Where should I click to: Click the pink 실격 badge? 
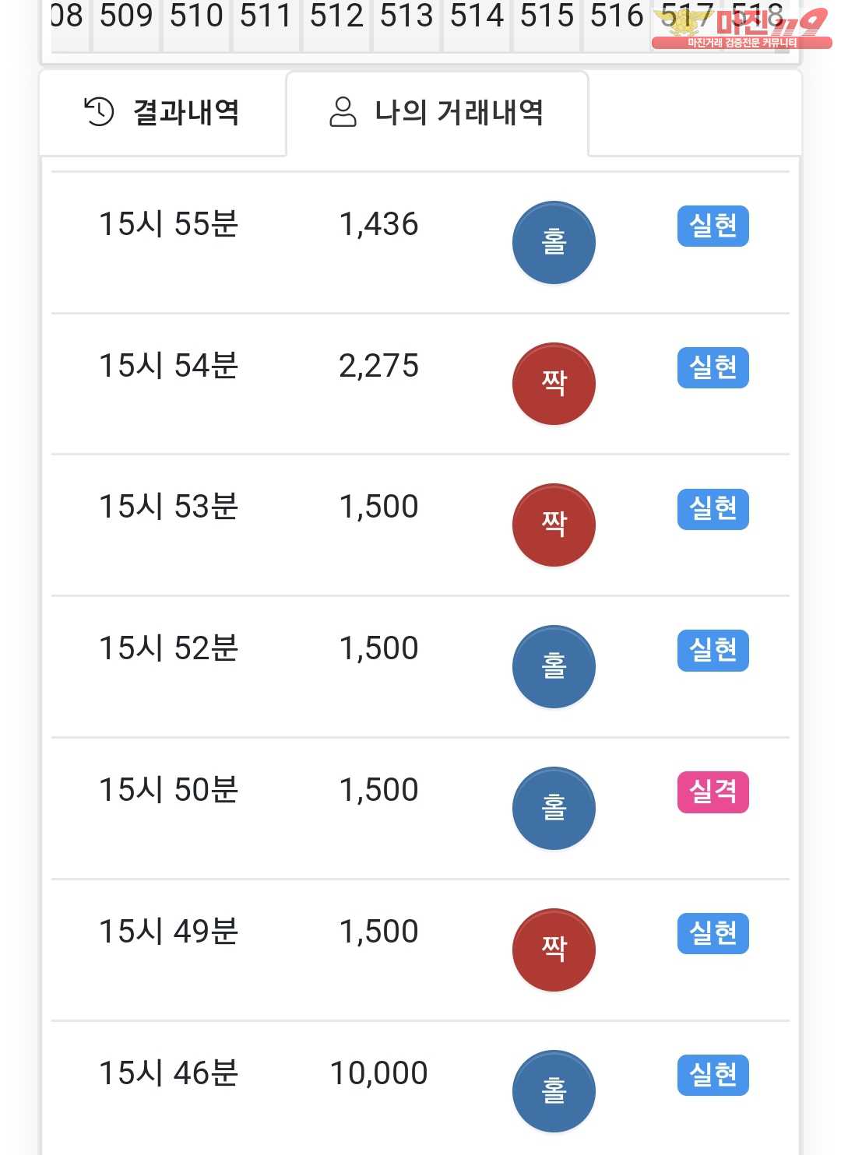pos(713,792)
